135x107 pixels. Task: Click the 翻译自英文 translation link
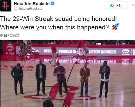click(x=11, y=35)
